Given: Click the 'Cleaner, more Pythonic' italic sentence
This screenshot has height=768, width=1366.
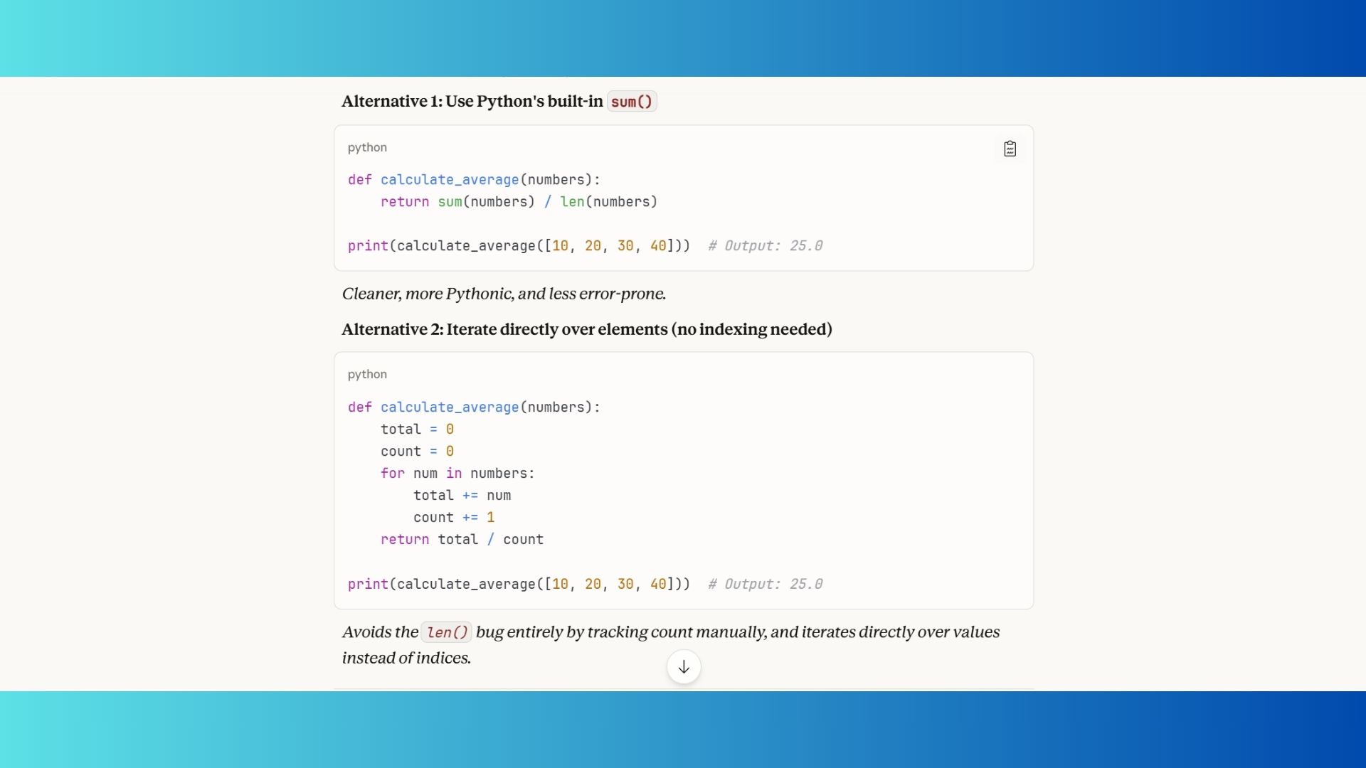Looking at the screenshot, I should (504, 294).
